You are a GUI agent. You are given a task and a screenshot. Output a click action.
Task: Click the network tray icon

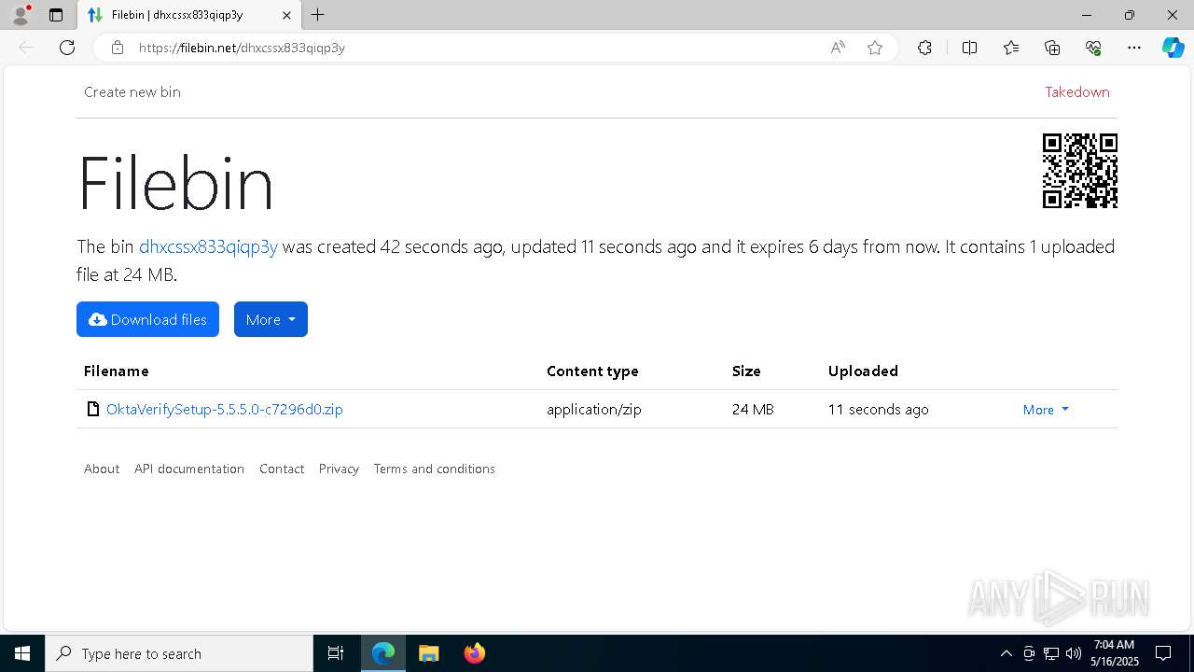point(1051,653)
